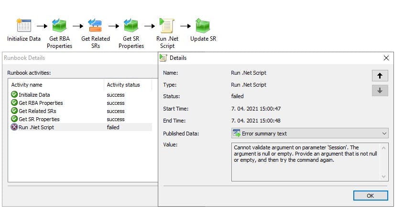Click the success checkmark beside Get Related SRs
Viewport: 404px width, 213px height.
[14, 111]
